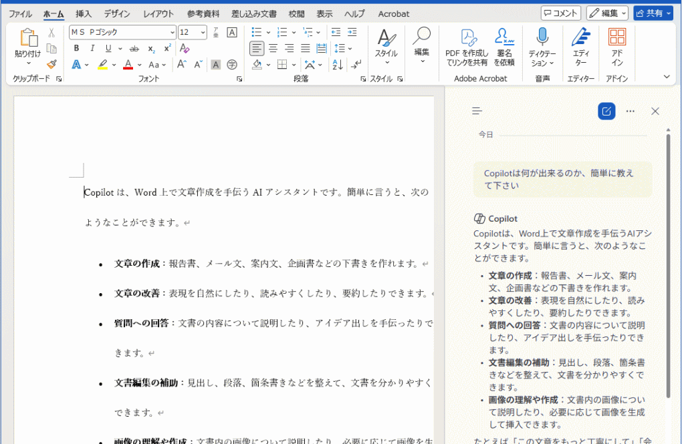Switch to the 挿入 ribbon tab
This screenshot has height=444, width=682.
(x=83, y=14)
